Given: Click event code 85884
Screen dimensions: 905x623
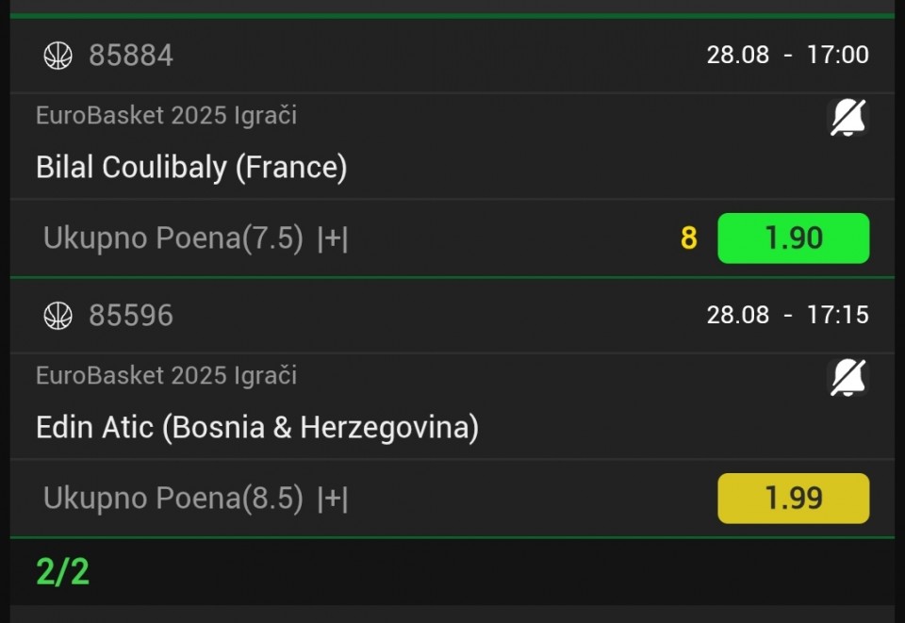Looking at the screenshot, I should point(131,56).
